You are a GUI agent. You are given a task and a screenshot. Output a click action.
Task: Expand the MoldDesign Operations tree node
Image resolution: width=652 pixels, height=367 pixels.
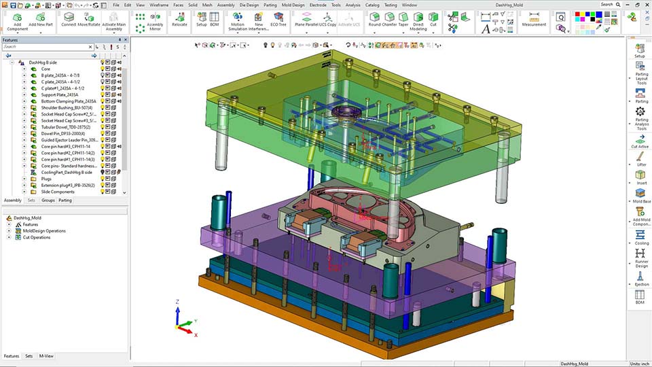point(9,231)
